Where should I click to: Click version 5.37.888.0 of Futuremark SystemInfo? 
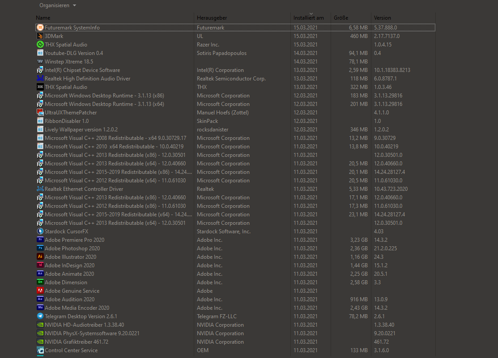point(385,28)
